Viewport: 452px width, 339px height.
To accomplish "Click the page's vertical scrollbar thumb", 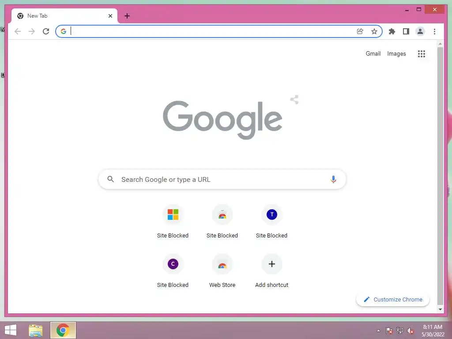I will 440,176.
